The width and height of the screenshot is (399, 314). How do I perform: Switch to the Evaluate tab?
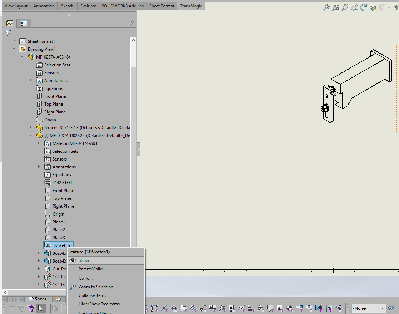88,6
